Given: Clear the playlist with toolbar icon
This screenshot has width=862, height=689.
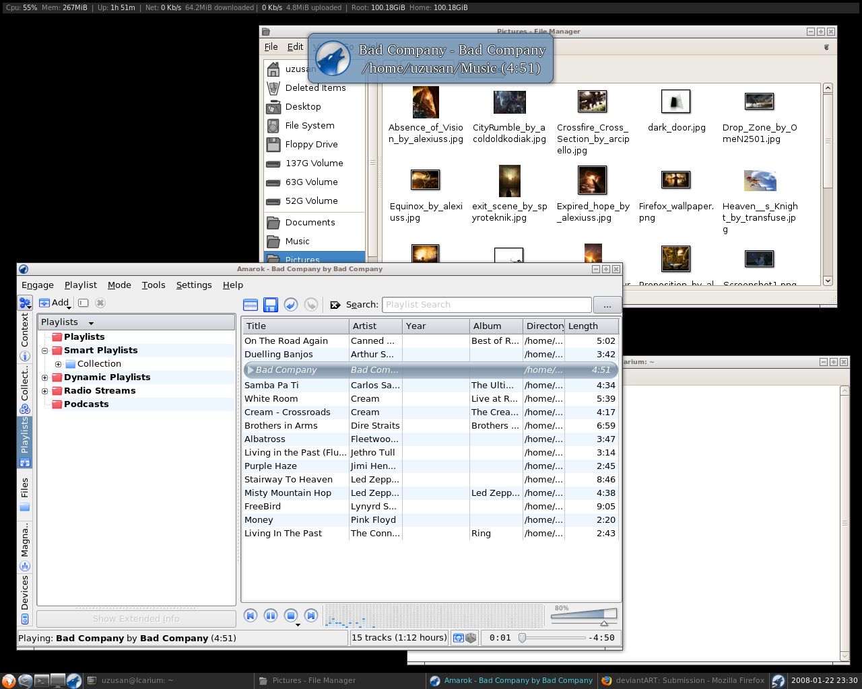Looking at the screenshot, I should point(251,305).
